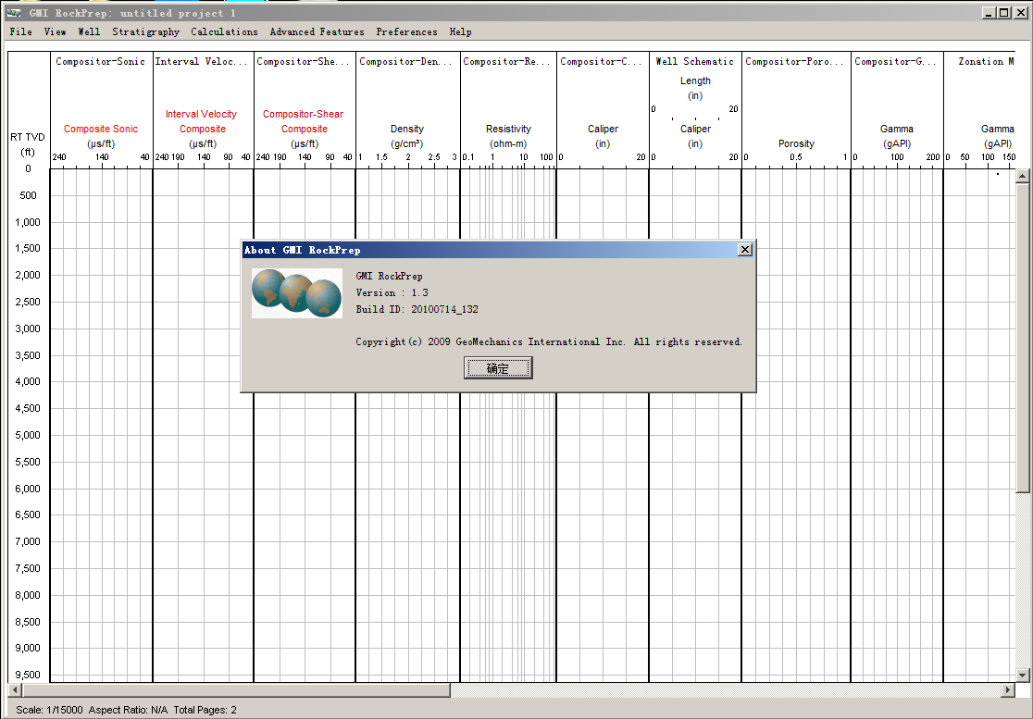Open the Advanced Features menu

point(317,31)
